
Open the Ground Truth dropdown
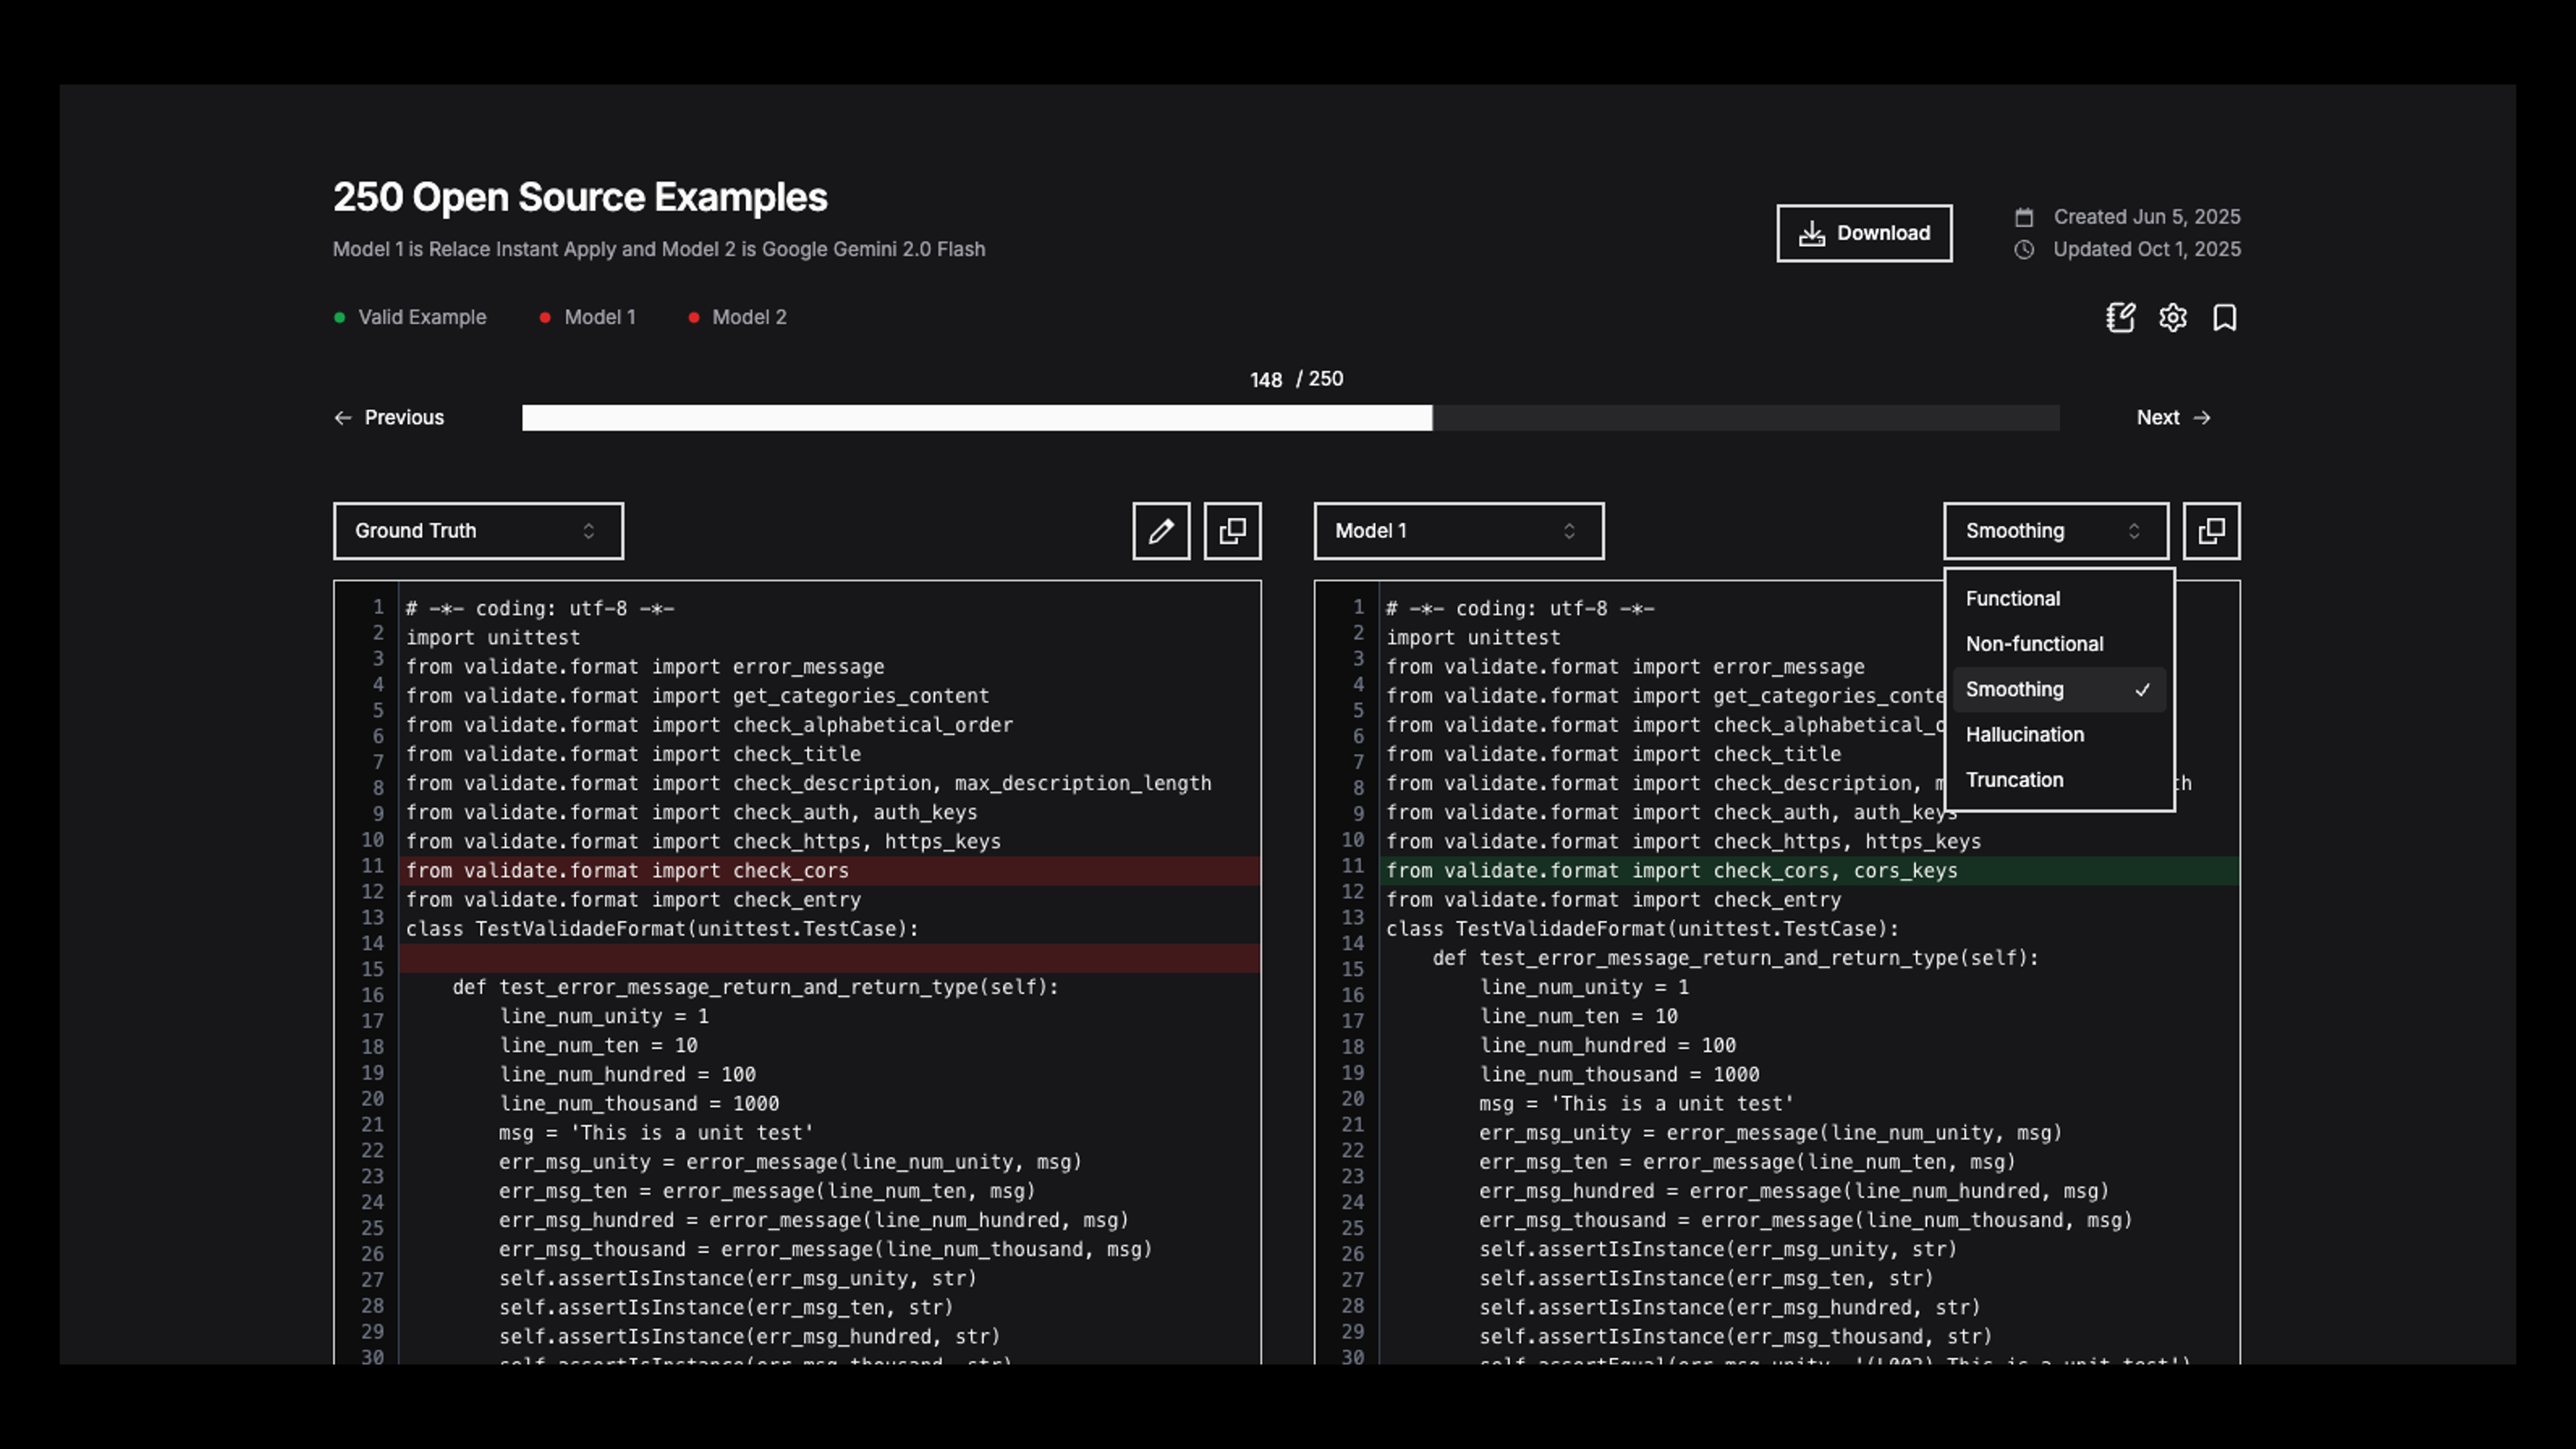[x=478, y=531]
